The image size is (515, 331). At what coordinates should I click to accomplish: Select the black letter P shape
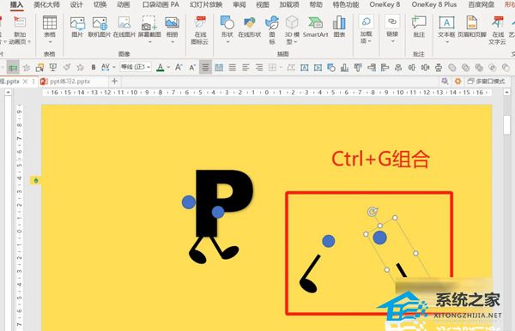[224, 202]
